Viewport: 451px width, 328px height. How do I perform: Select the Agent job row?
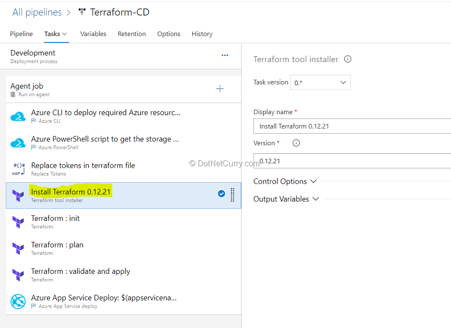pyautogui.click(x=123, y=90)
